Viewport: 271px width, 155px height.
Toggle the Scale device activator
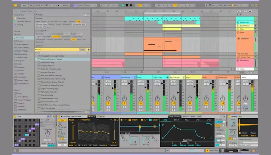pos(15,117)
